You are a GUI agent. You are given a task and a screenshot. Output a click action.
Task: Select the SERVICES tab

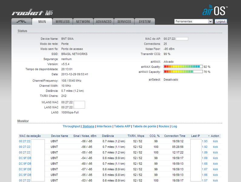[x=124, y=22]
